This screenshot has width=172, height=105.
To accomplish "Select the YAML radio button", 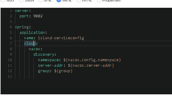I will click(x=59, y=1).
